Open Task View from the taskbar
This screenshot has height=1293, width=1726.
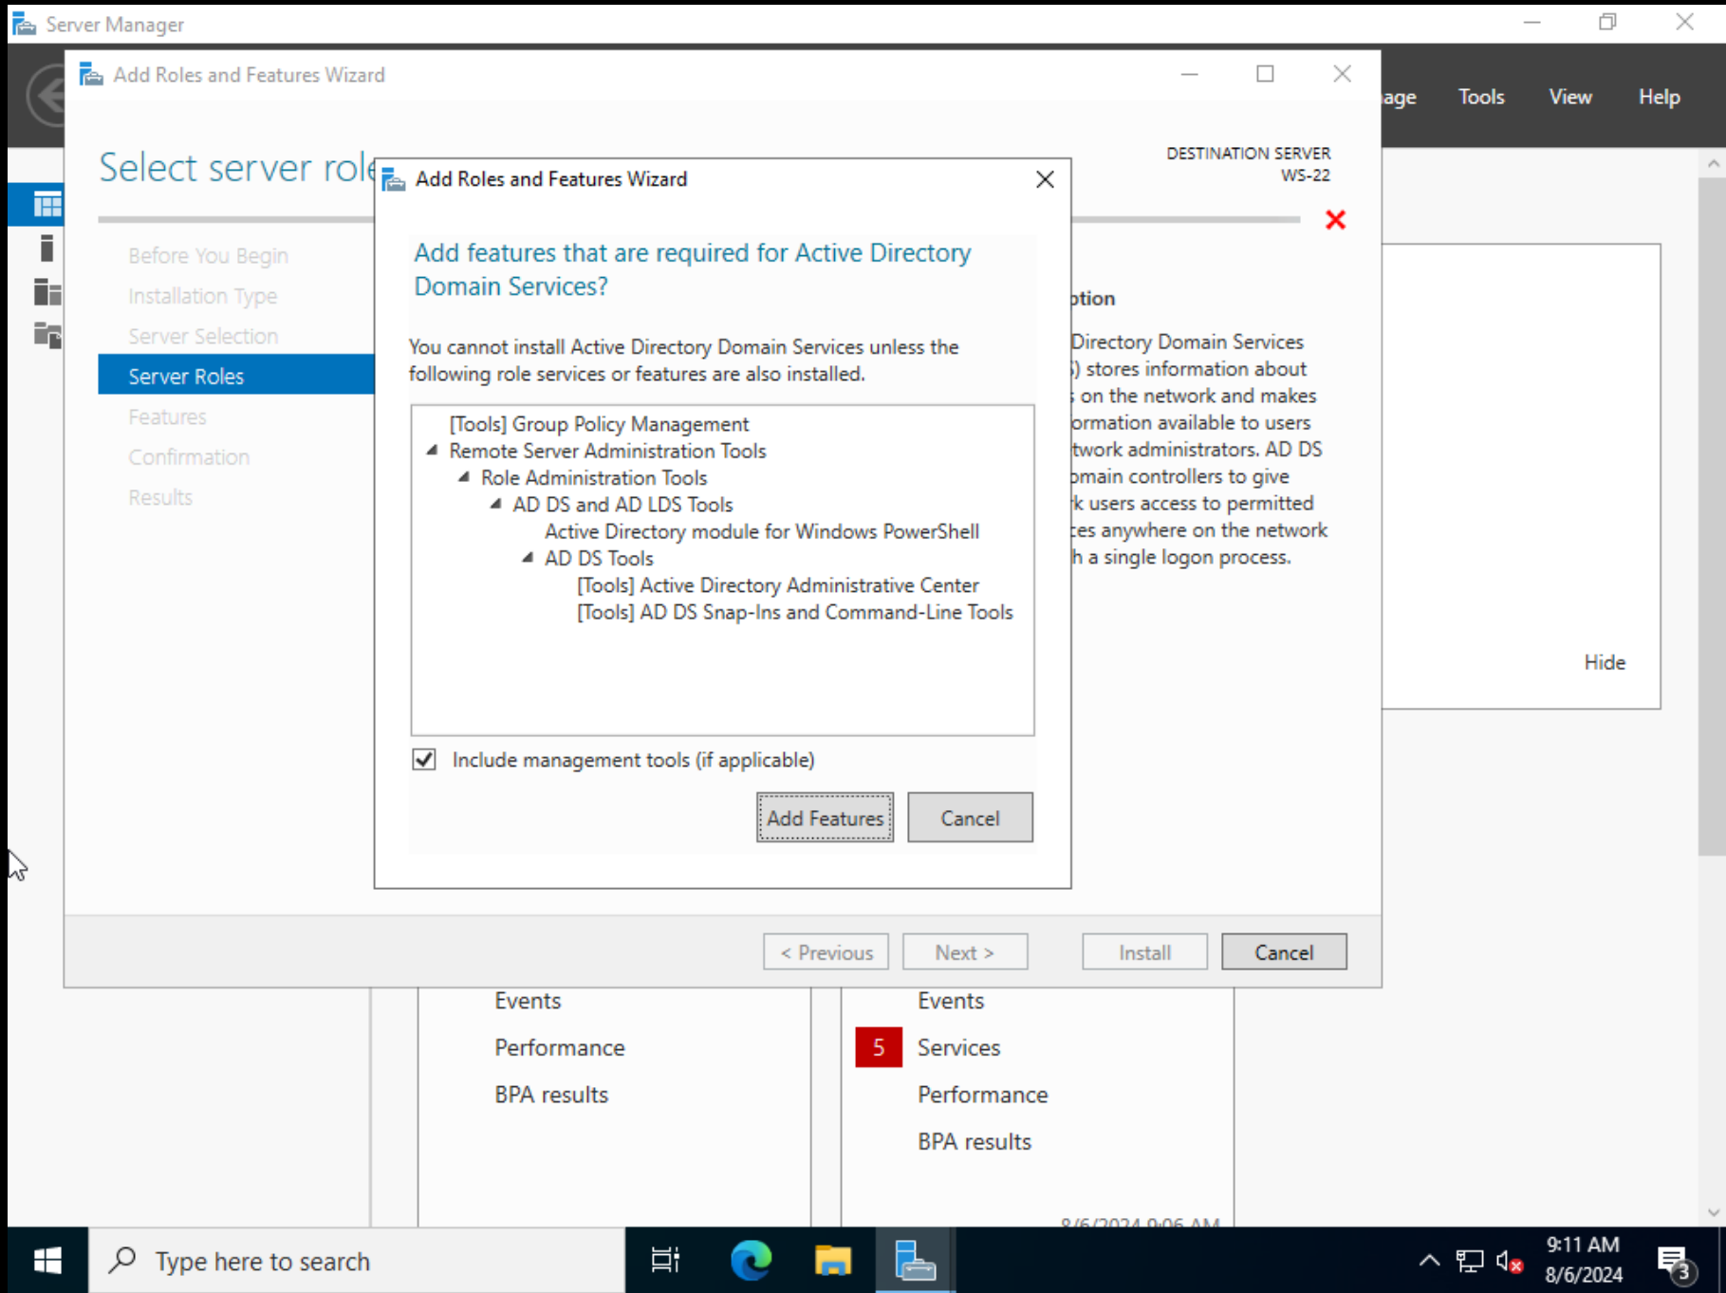665,1261
